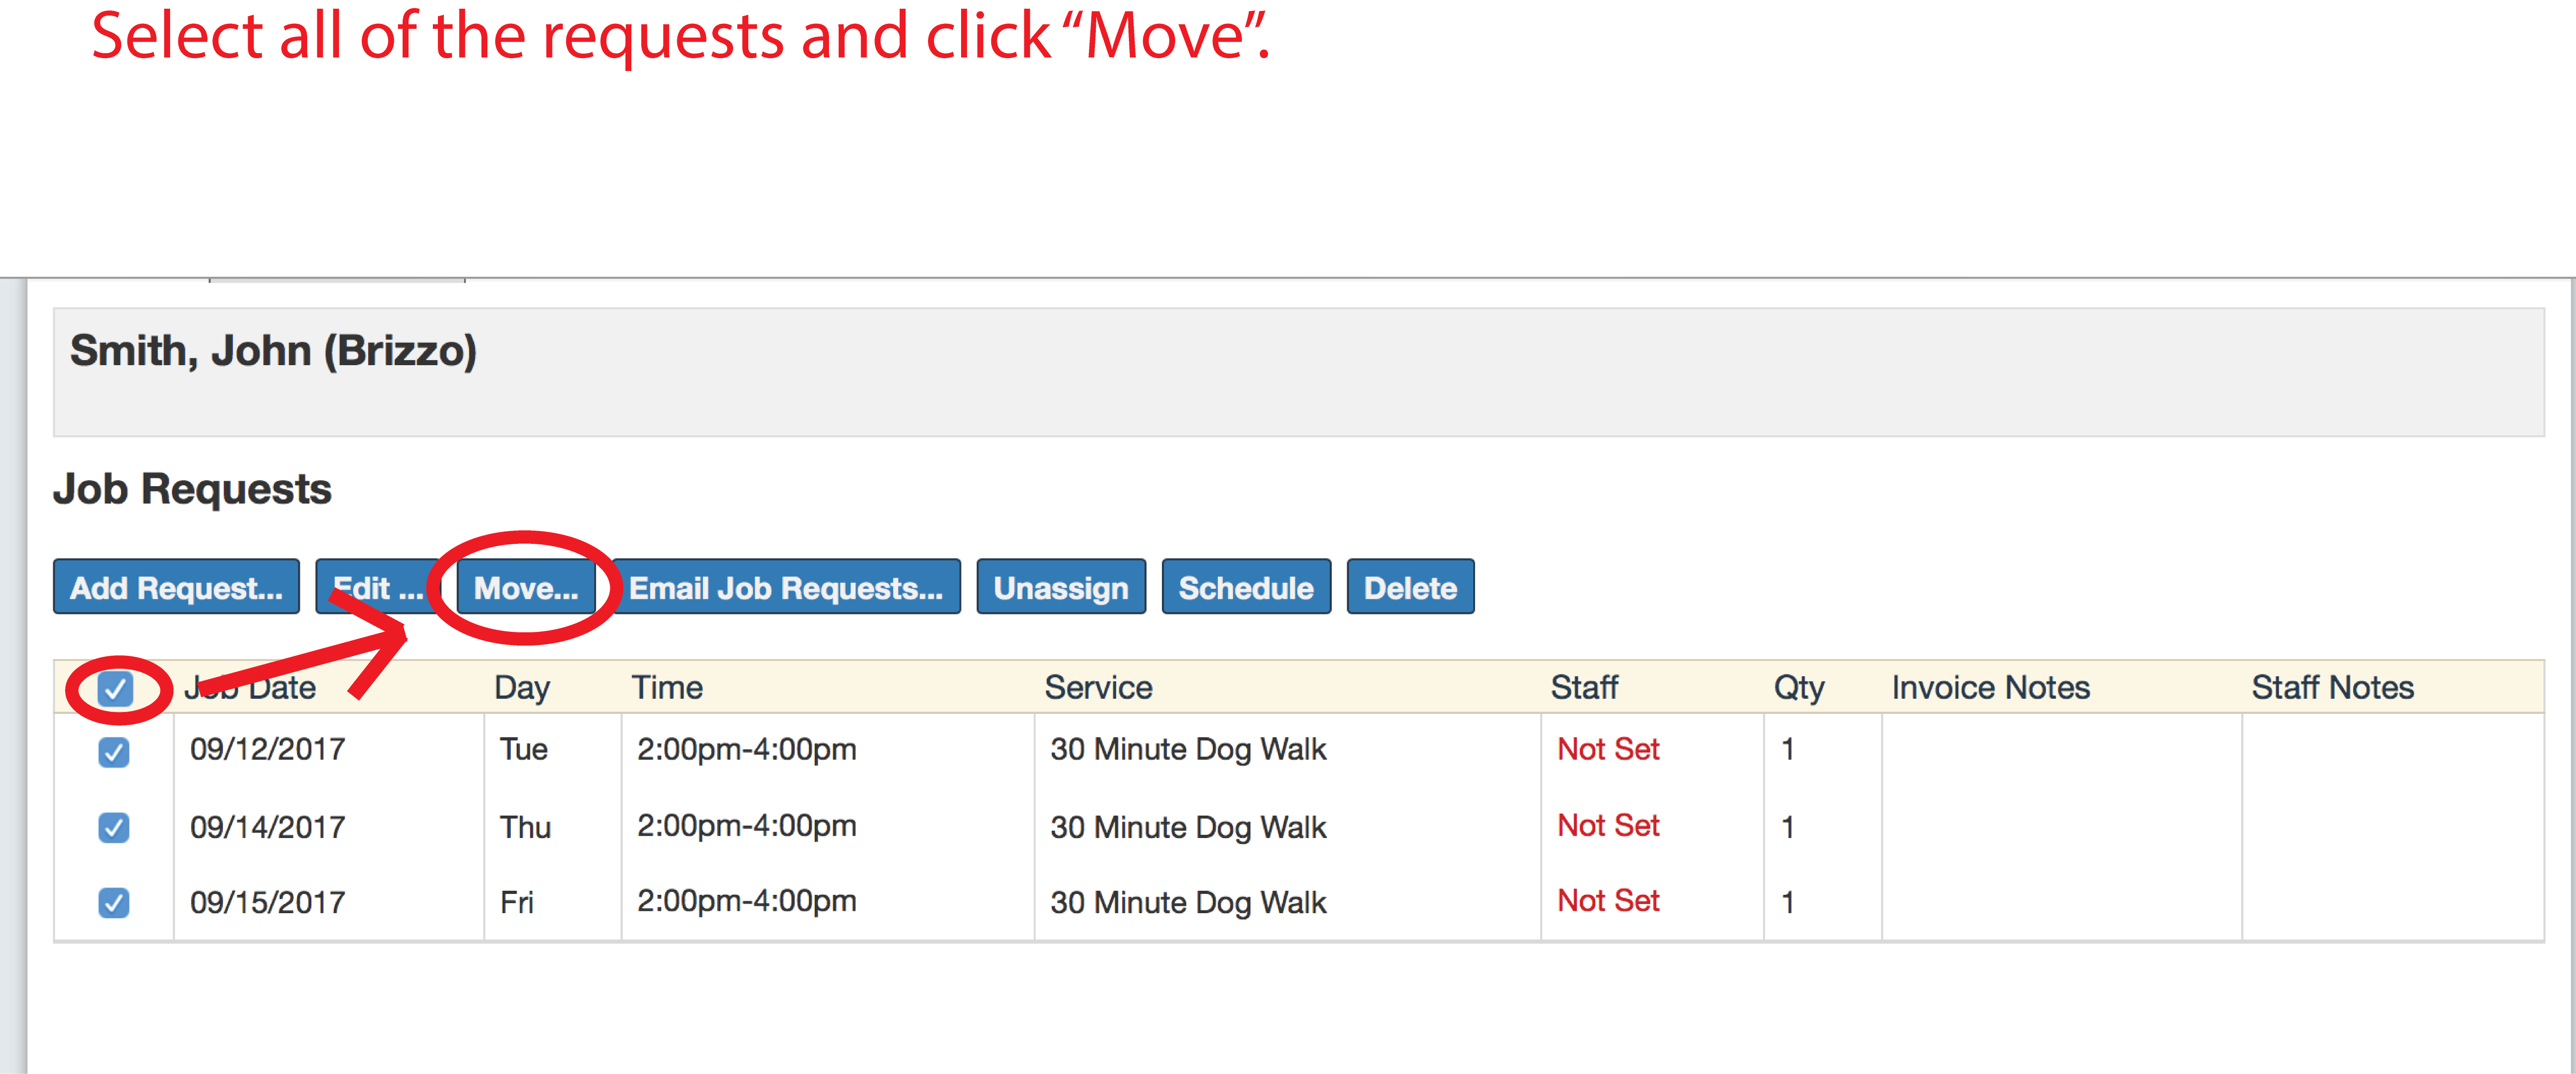The height and width of the screenshot is (1074, 2576).
Task: Click the 09/14/2017 date cell
Action: (x=268, y=827)
